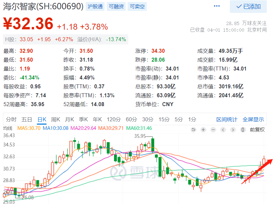This screenshot has width=274, height=204.
Task: Select the 5分 chart tab
Action: pos(179,119)
